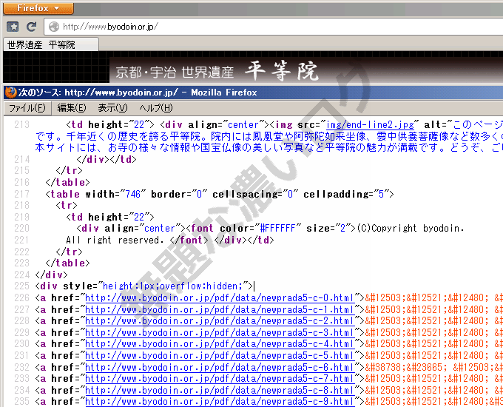Click line number 213 in source view

click(21, 125)
